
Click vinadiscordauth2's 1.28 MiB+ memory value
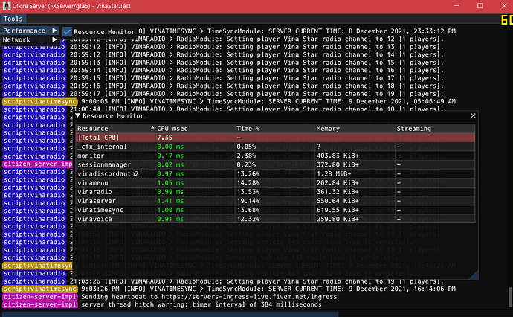point(334,174)
